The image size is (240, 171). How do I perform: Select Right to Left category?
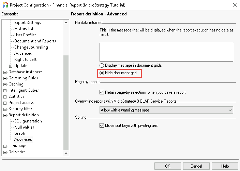point(26,60)
